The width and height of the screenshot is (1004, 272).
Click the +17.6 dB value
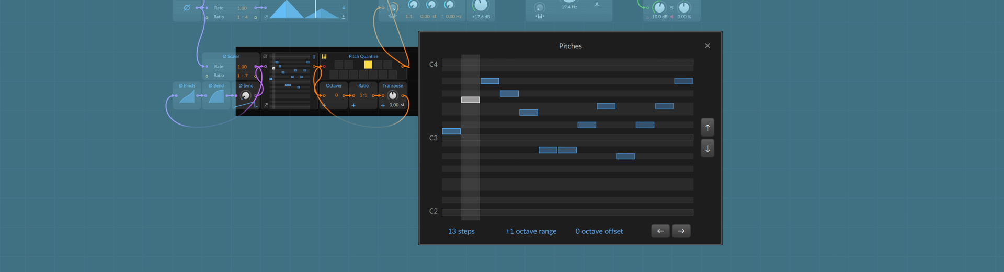coord(481,17)
